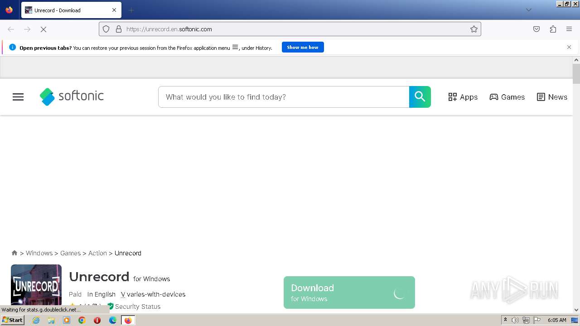The image size is (580, 326).
Task: Click the Firefox View icon
Action: tap(9, 10)
